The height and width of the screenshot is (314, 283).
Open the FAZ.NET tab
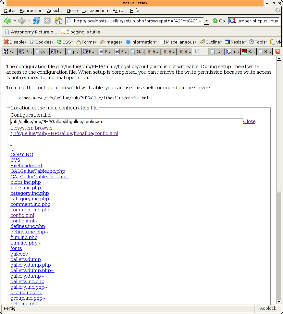(9, 51)
